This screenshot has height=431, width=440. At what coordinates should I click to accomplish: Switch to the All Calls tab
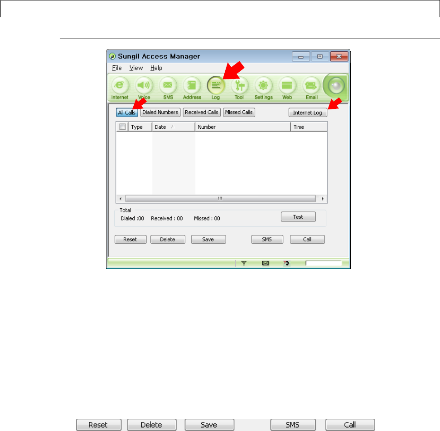127,113
